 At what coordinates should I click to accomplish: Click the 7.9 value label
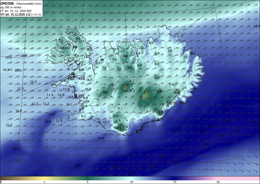(x=170, y=51)
